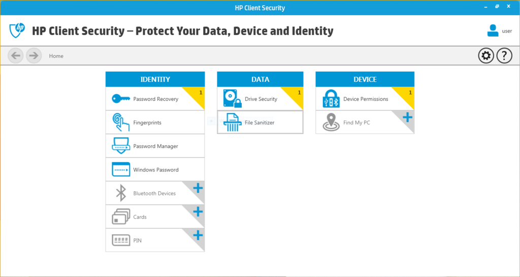520x277 pixels.
Task: Click the Device Permissions label
Action: 366,99
